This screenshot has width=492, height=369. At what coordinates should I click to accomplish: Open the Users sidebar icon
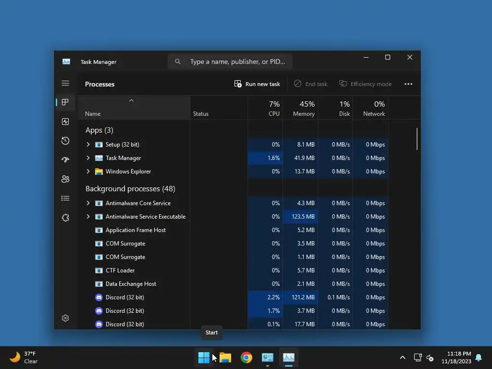pos(65,179)
